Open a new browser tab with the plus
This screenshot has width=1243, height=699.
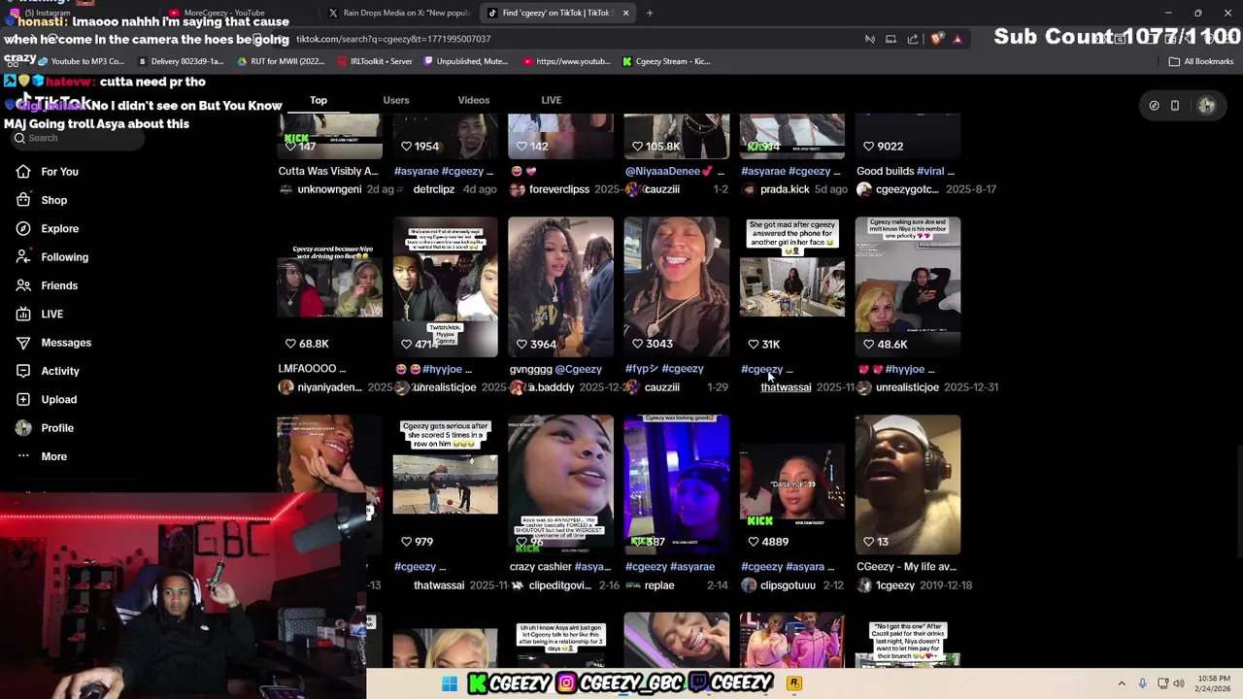pos(650,13)
